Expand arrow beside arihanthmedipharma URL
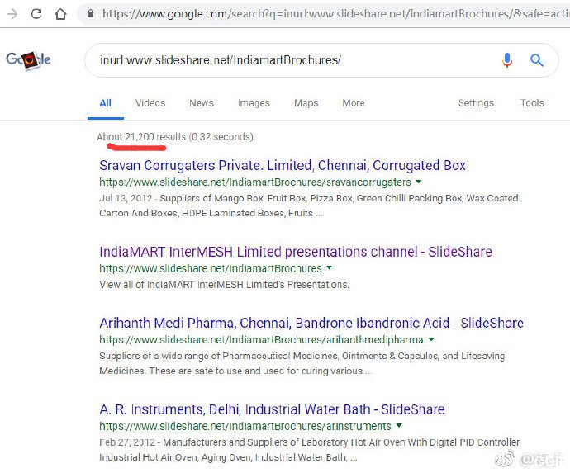 (x=431, y=339)
